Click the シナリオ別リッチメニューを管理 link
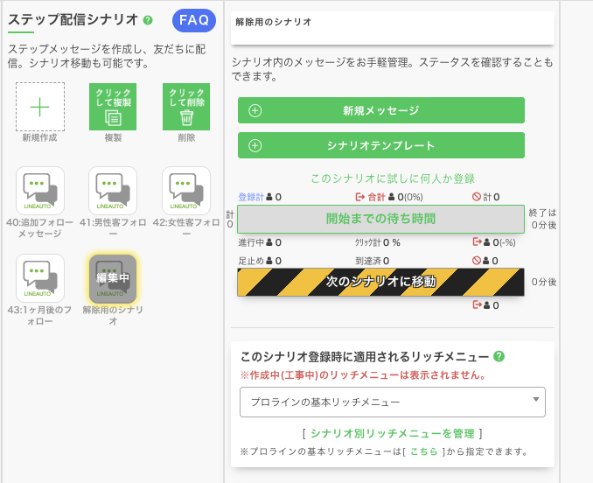Viewport: 593px width, 483px height. [391, 433]
